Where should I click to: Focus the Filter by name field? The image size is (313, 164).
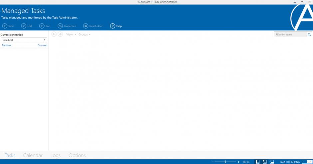(291, 35)
